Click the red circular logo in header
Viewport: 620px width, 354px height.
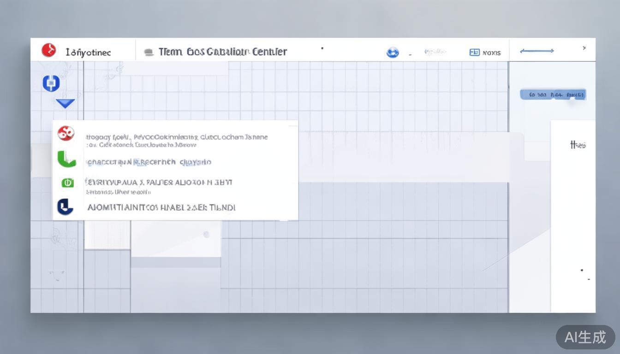(48, 50)
